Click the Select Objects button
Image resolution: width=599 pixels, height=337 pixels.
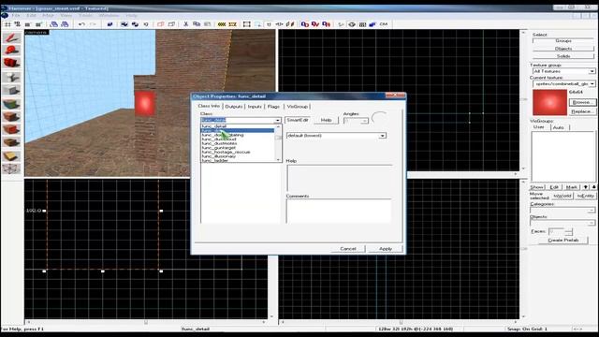pyautogui.click(x=563, y=49)
